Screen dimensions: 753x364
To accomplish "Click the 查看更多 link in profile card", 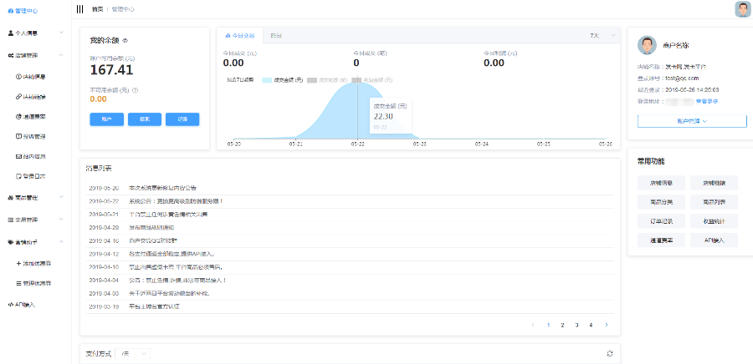I will (x=707, y=102).
